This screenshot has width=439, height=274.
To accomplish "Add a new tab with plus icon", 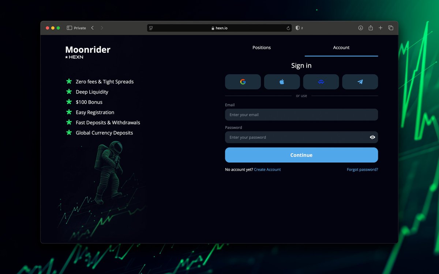I will (380, 28).
